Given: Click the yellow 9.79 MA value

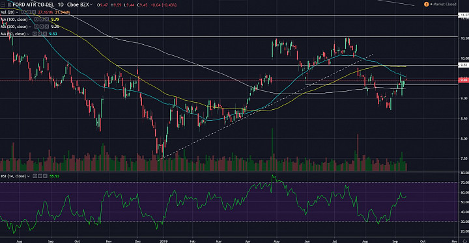Looking at the screenshot, I should 55,19.
